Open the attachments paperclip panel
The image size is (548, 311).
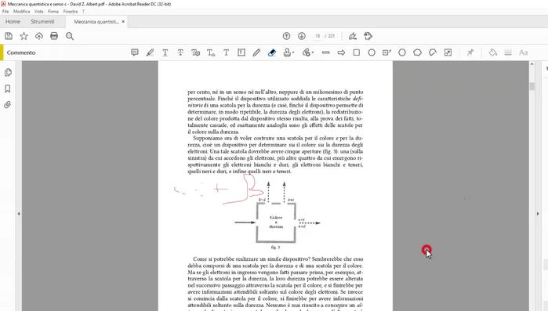[x=8, y=105]
